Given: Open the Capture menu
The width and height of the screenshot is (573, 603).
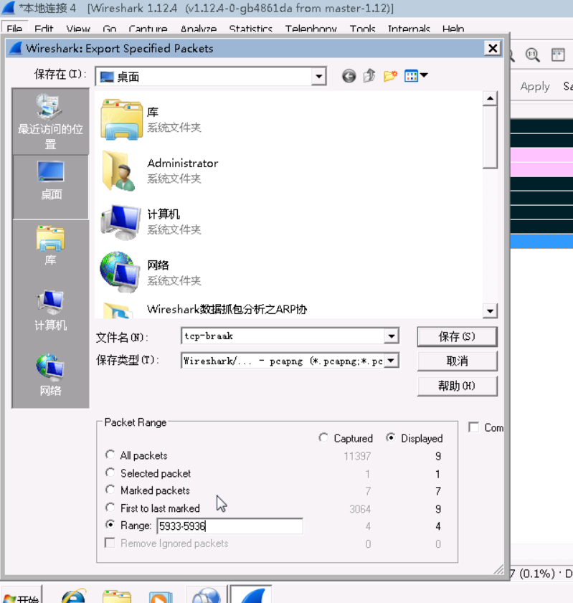Looking at the screenshot, I should tap(148, 29).
